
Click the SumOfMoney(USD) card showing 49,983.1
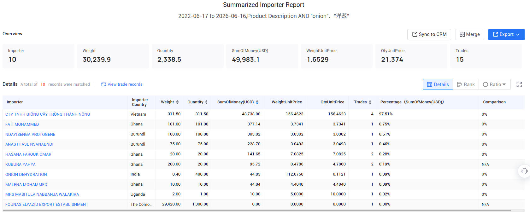click(x=262, y=56)
